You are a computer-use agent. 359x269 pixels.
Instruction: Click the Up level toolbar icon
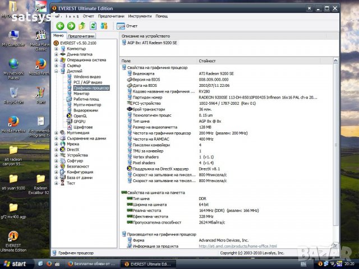click(x=82, y=26)
